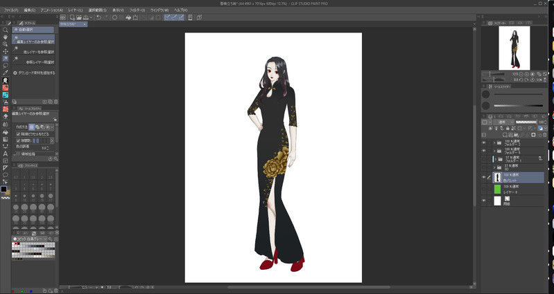The width and height of the screenshot is (554, 294).
Task: Show the 3D layer folder
Action: point(484,167)
